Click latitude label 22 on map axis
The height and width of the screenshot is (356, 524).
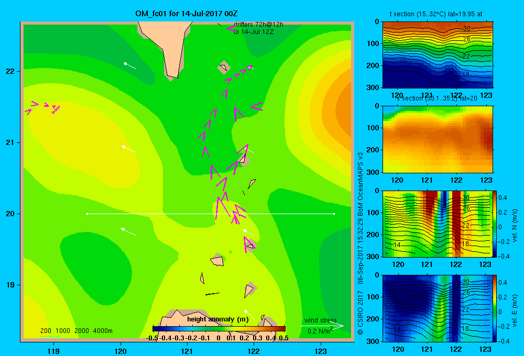point(10,71)
